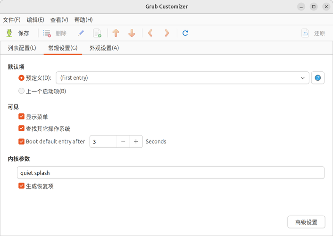This screenshot has height=236, width=333.
Task: Switch to 常规设置(G) tab
Action: (x=63, y=48)
